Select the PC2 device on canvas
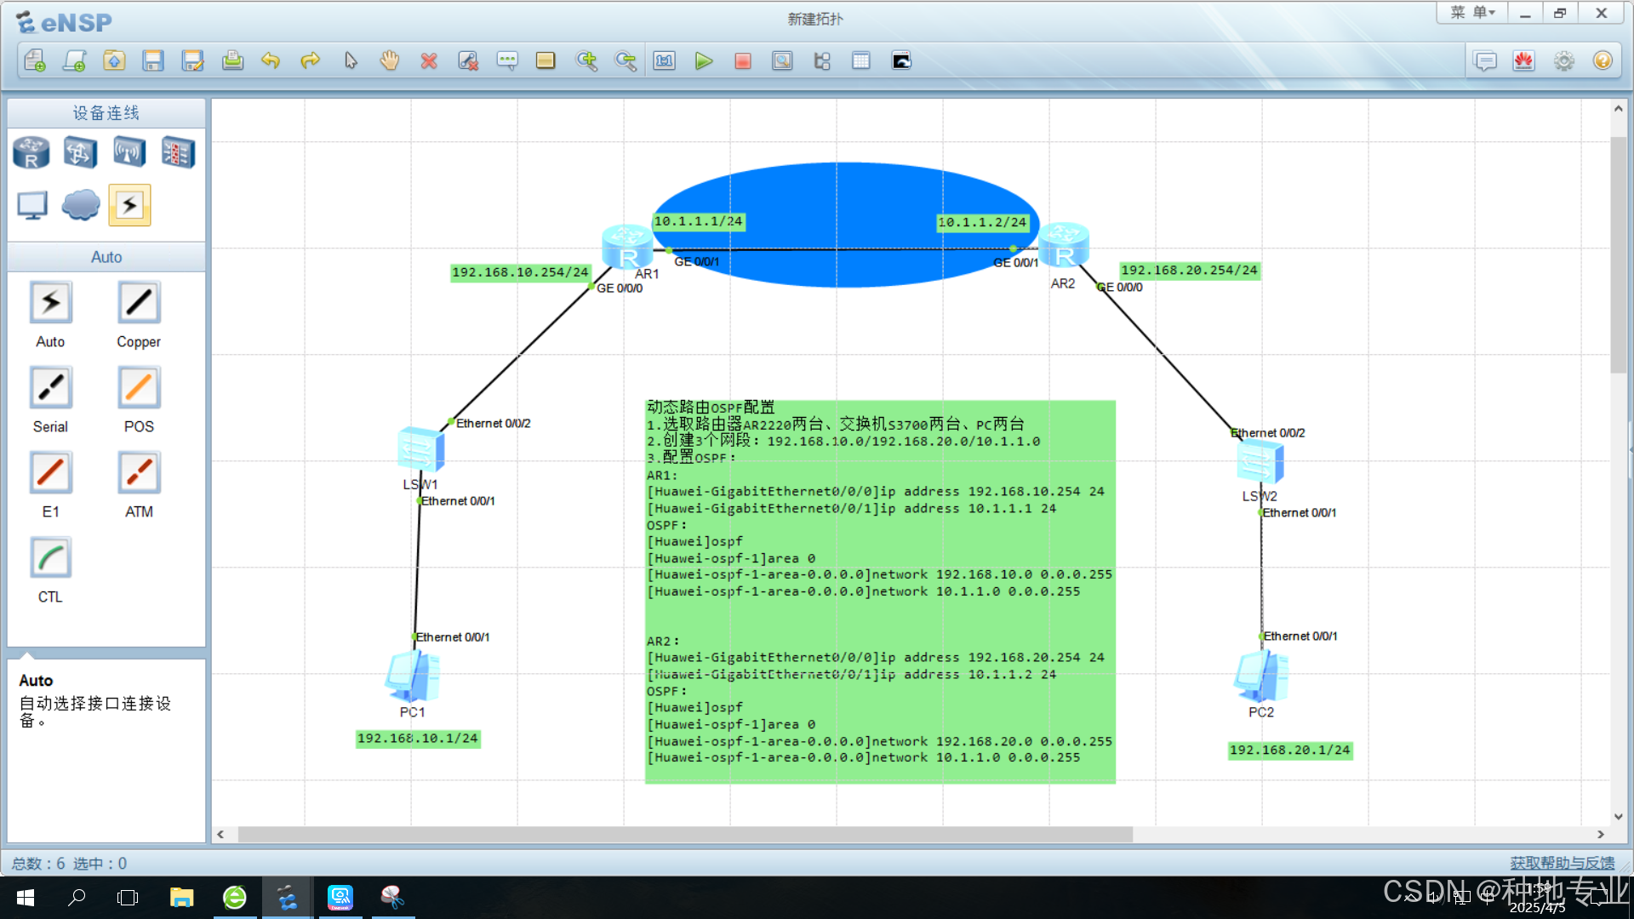 tap(1260, 676)
